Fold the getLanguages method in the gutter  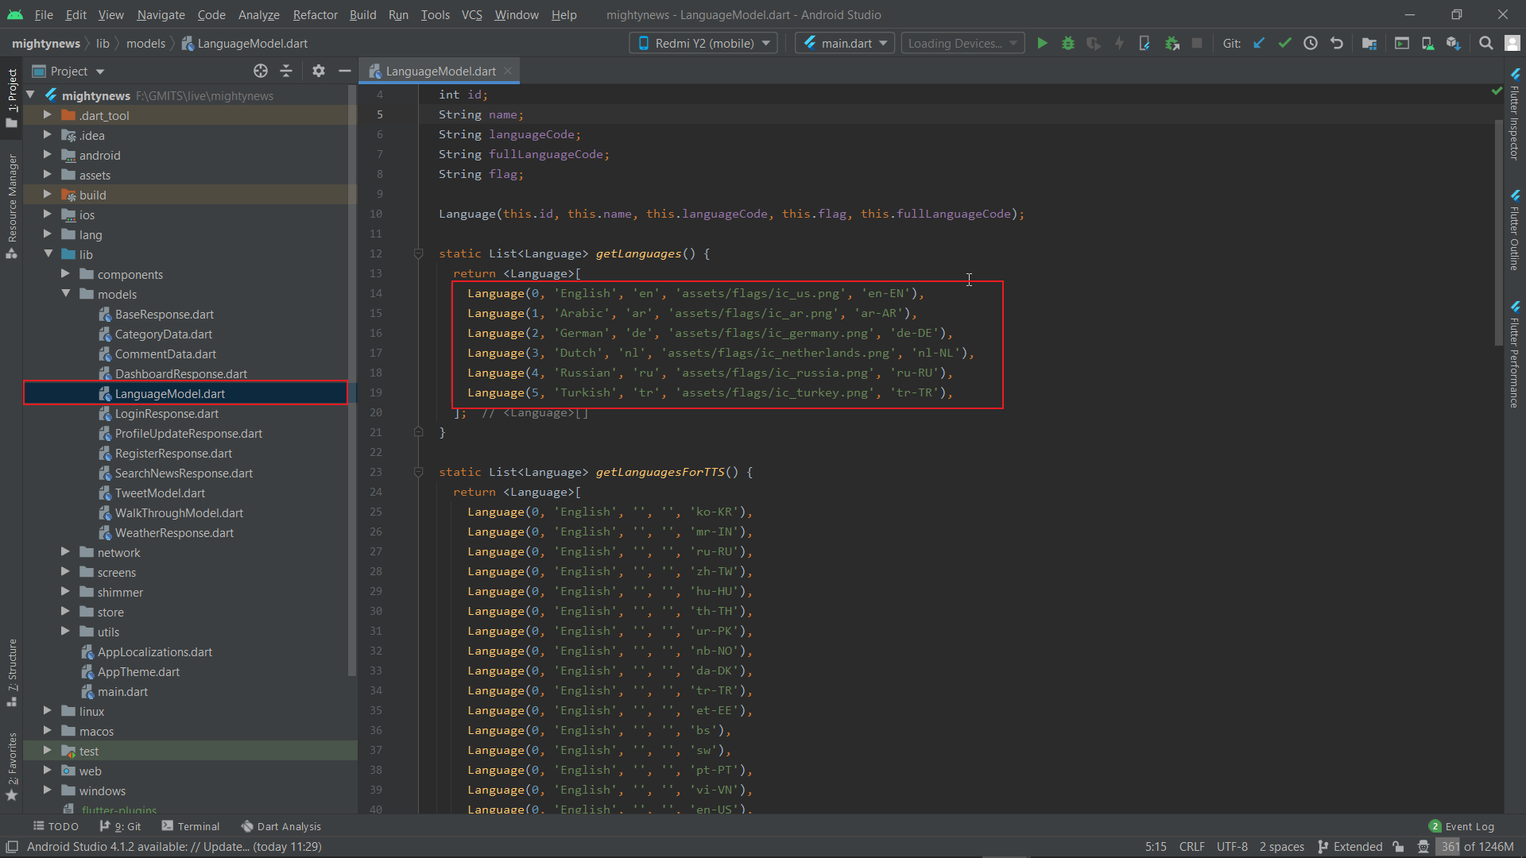(418, 253)
